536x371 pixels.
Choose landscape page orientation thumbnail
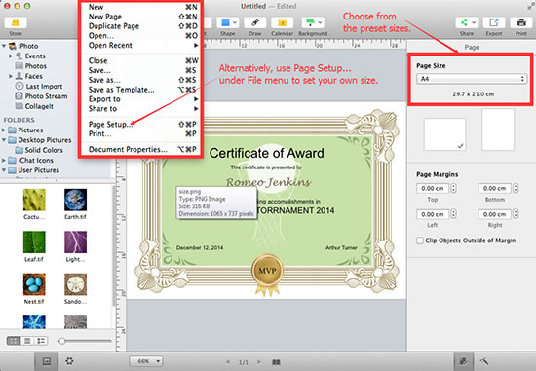(444, 134)
